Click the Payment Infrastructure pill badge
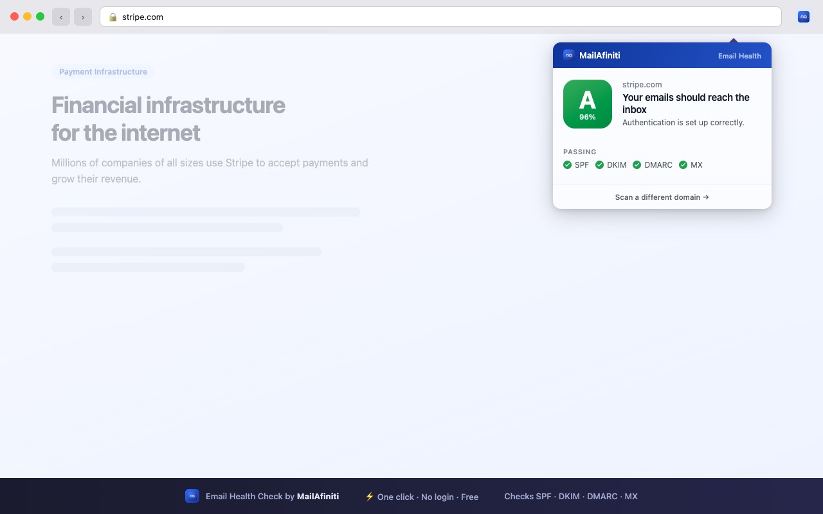823x514 pixels. 103,72
